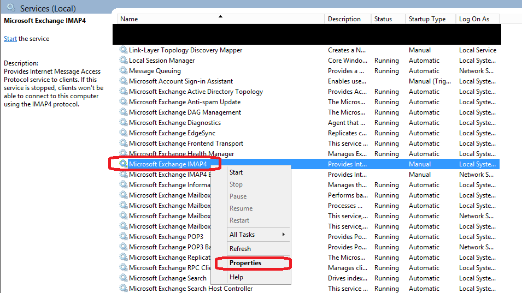The image size is (522, 293).
Task: Click the Exchange Anti-spam Update gear icon
Action: tap(124, 101)
